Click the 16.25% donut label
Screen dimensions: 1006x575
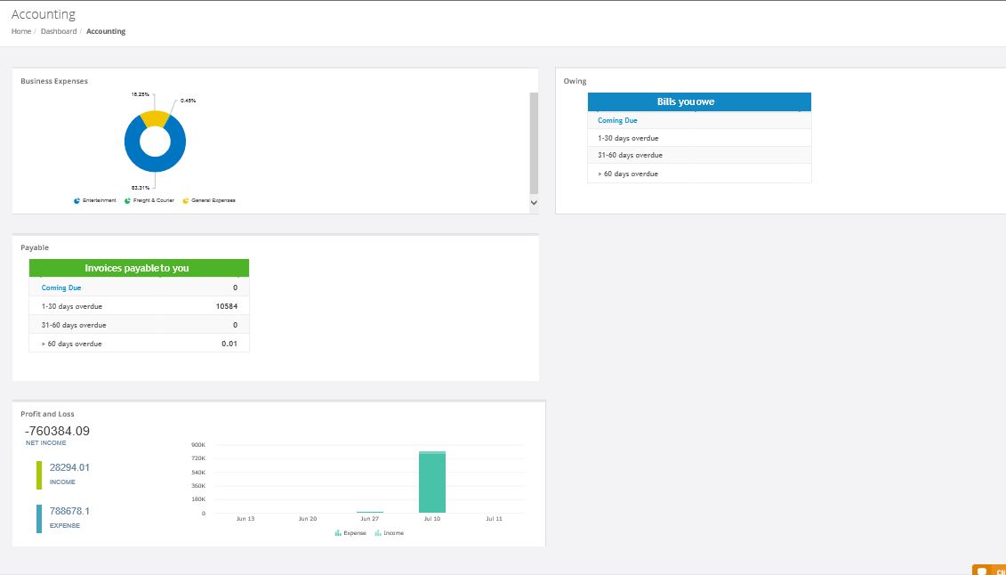coord(140,94)
